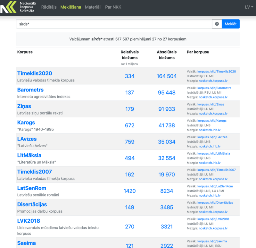Open nosketch.korpuss.lv node in LVK2018 row

pyautogui.click(x=213, y=228)
